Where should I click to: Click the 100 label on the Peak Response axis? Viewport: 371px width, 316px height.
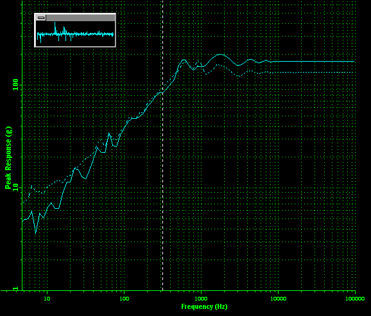tap(15, 85)
